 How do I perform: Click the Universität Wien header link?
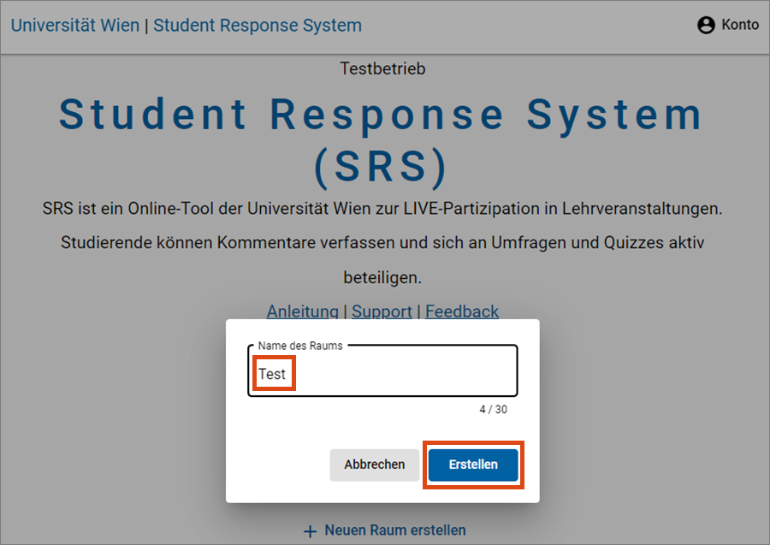point(75,26)
